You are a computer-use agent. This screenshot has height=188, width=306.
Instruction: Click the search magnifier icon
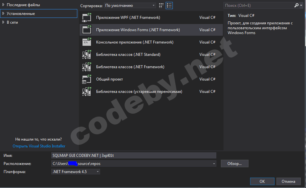[296, 6]
